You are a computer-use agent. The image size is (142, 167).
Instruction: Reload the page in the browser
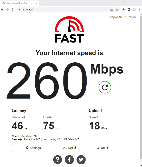(13, 10)
